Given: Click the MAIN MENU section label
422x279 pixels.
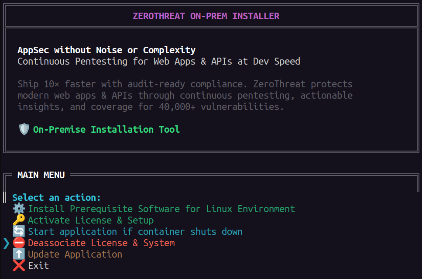Looking at the screenshot, I should (x=41, y=175).
